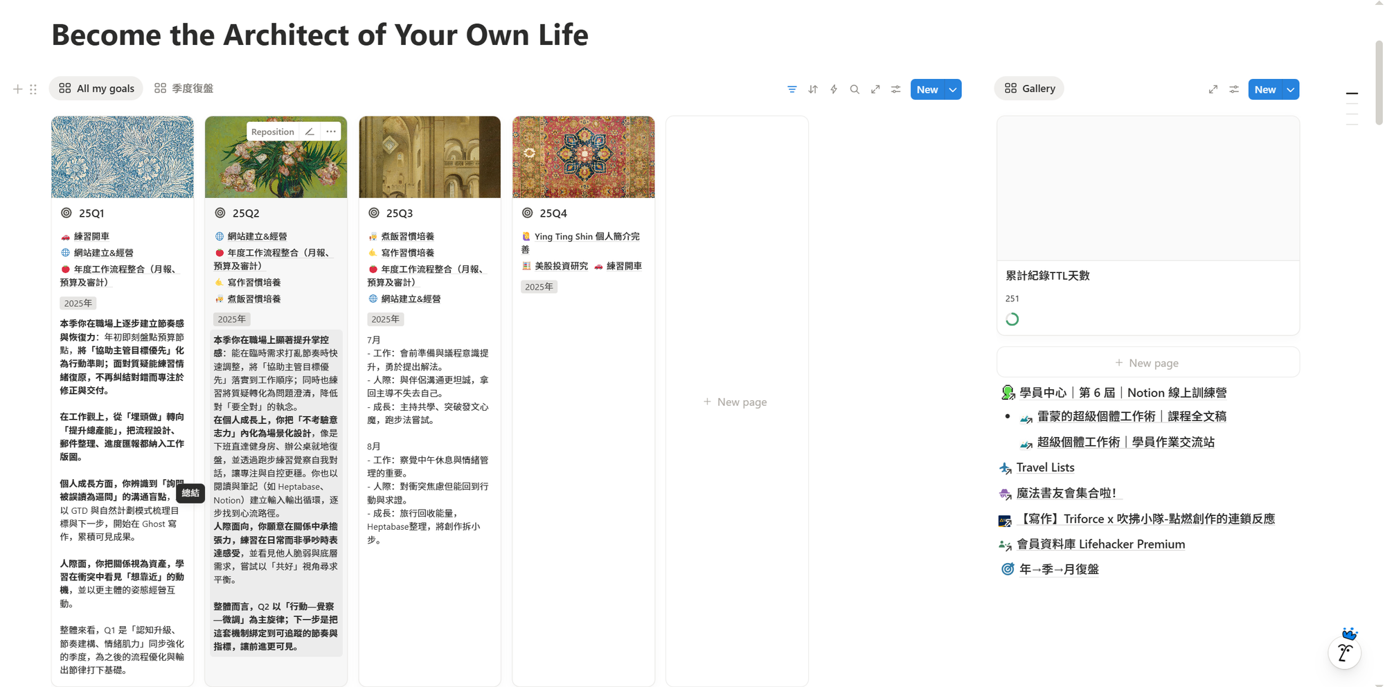This screenshot has height=687, width=1385.
Task: Open goals database view settings icon
Action: click(x=896, y=89)
